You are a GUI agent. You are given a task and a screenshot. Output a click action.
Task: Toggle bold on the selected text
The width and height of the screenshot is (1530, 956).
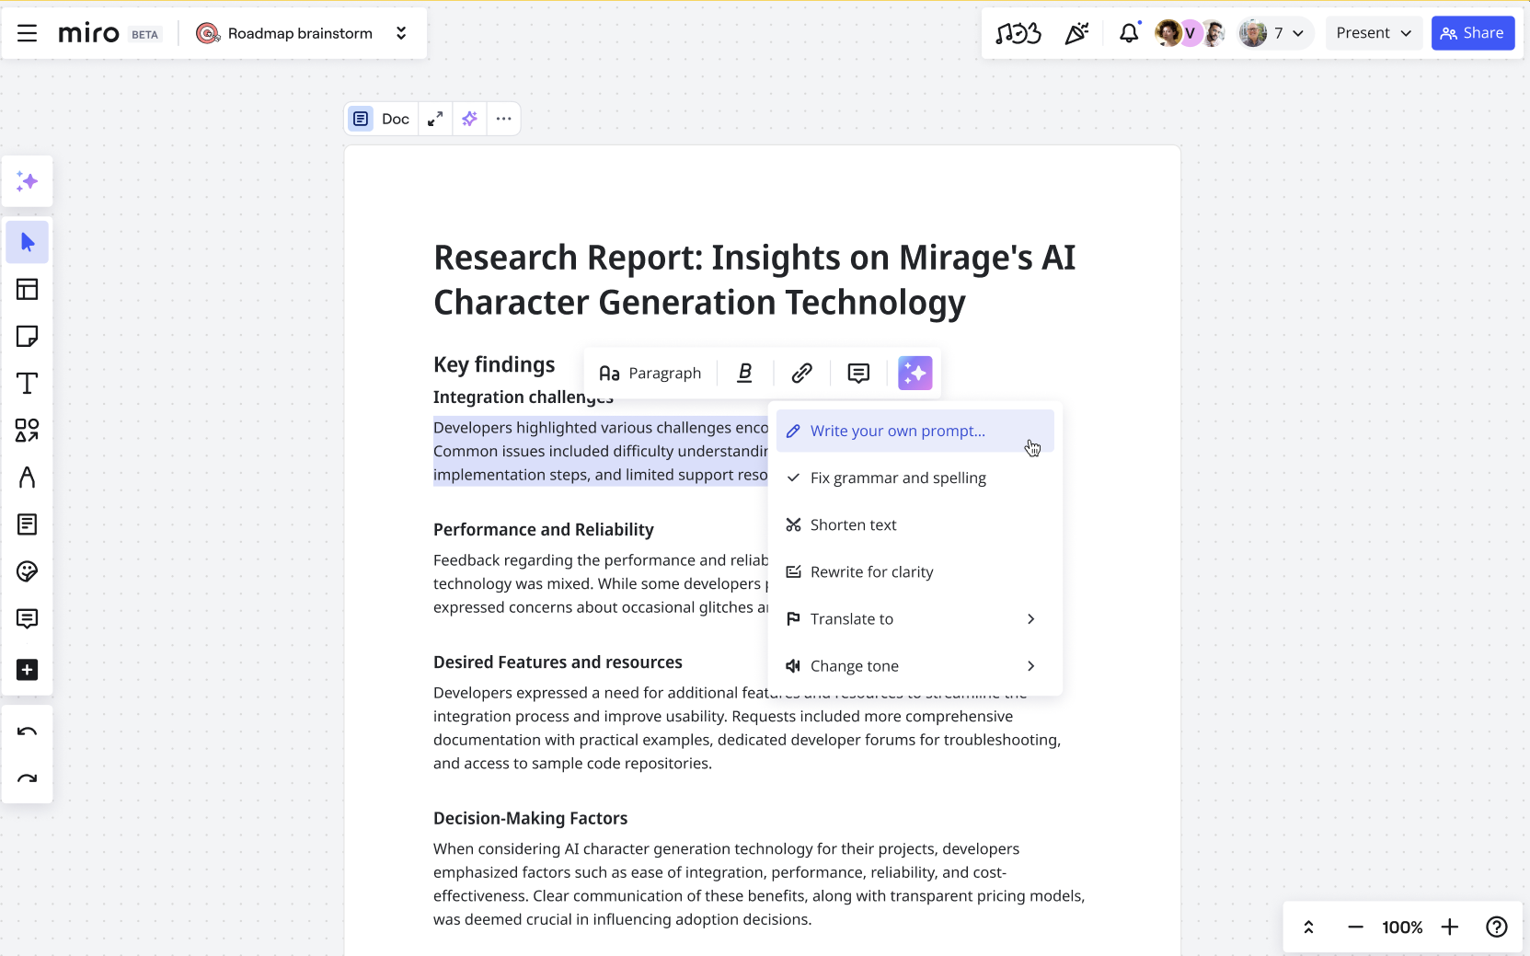click(x=744, y=373)
